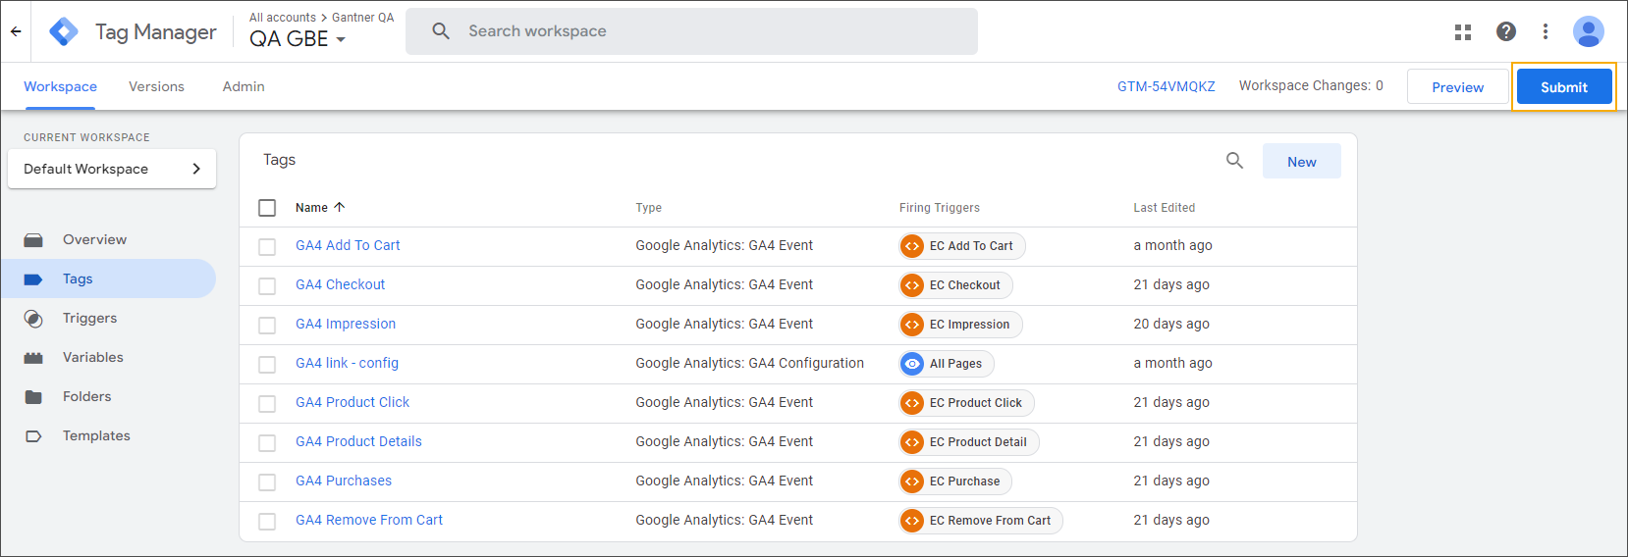
Task: Check the GA4 Product Details row checkbox
Action: [267, 443]
